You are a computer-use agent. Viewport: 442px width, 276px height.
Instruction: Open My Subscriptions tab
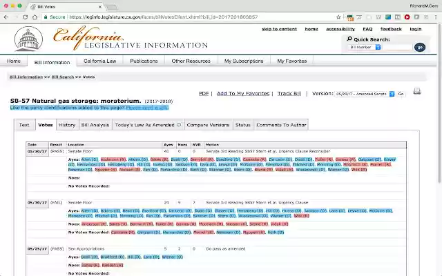tap(244, 61)
